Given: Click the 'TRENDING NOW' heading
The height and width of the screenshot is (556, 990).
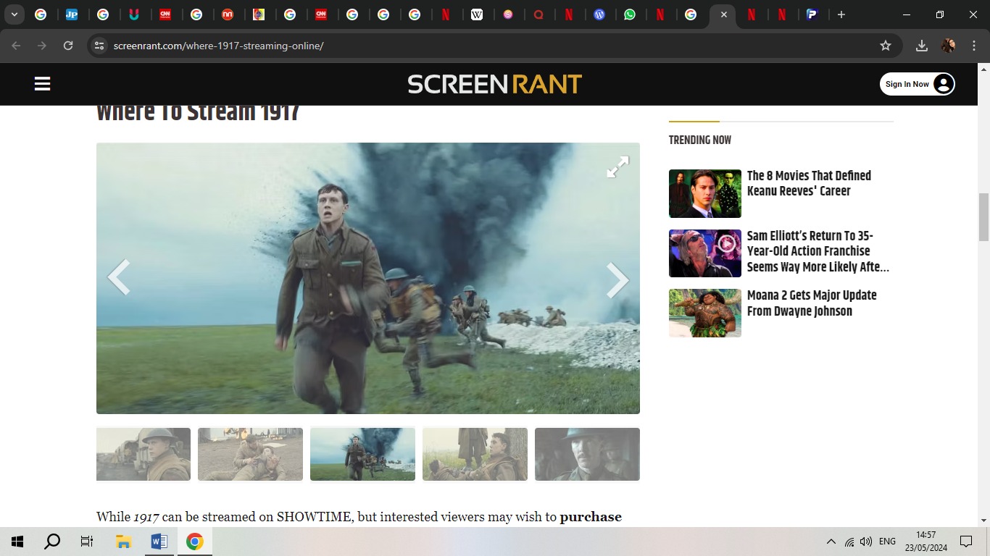Looking at the screenshot, I should coord(700,140).
